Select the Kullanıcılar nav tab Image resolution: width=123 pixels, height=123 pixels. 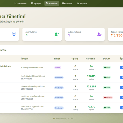click(x=52, y=3)
